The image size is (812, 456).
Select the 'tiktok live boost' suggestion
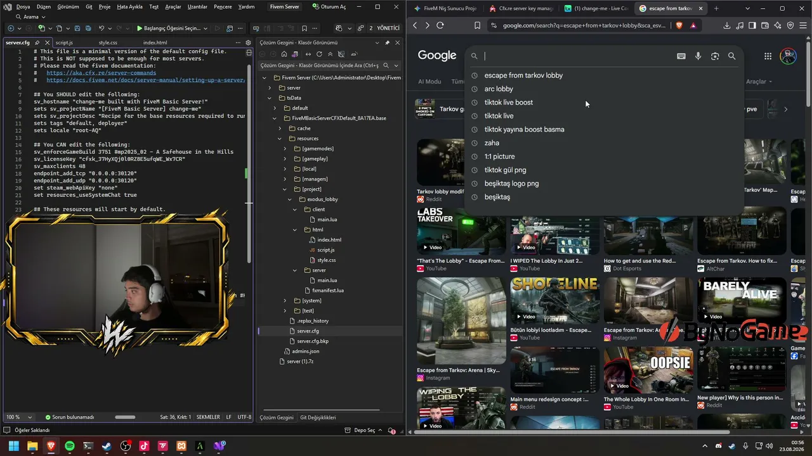click(x=509, y=103)
